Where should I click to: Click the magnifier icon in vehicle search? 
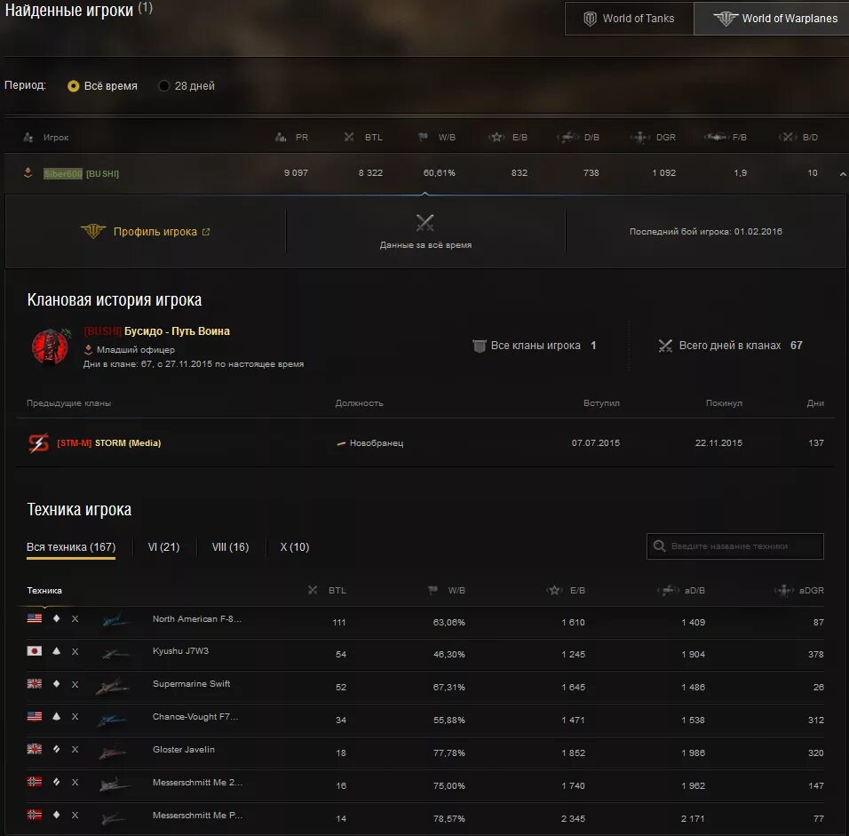(659, 546)
